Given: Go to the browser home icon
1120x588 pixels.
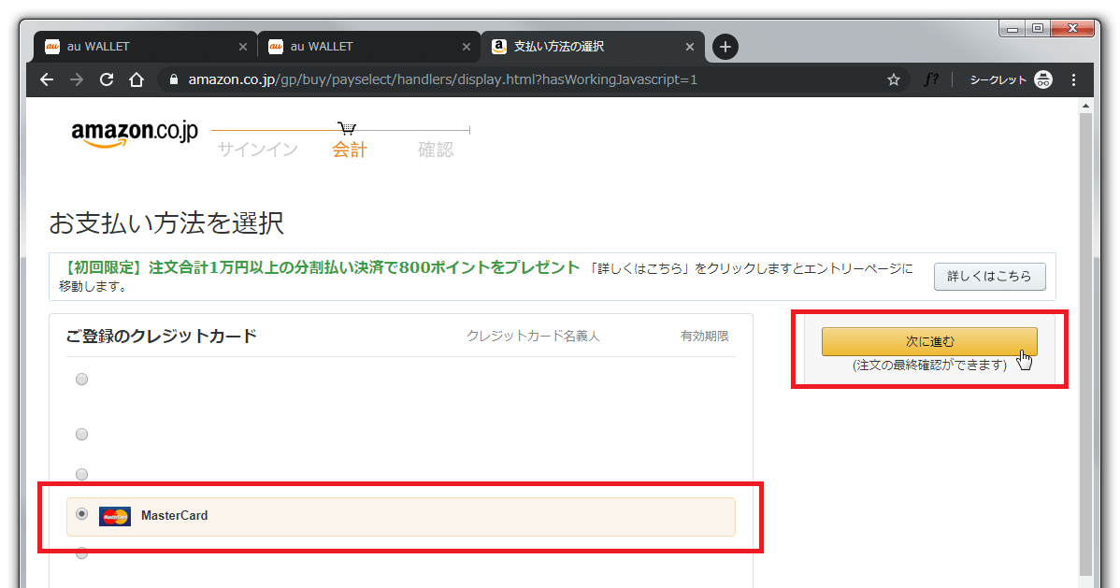Looking at the screenshot, I should point(136,80).
